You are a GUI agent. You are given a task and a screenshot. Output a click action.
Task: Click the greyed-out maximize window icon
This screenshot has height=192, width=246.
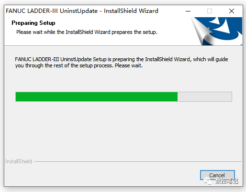210,11
